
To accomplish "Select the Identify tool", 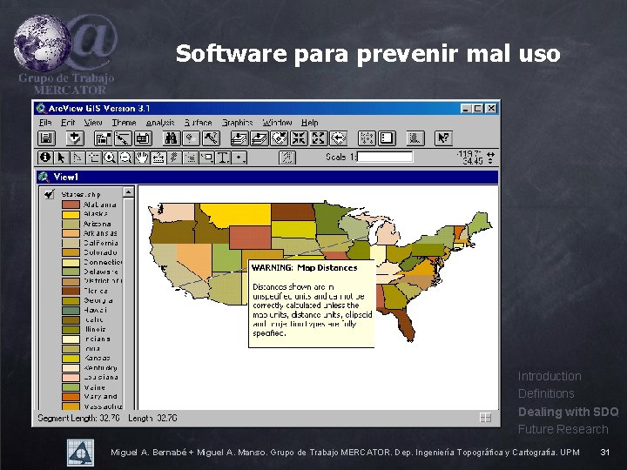I will click(x=45, y=158).
